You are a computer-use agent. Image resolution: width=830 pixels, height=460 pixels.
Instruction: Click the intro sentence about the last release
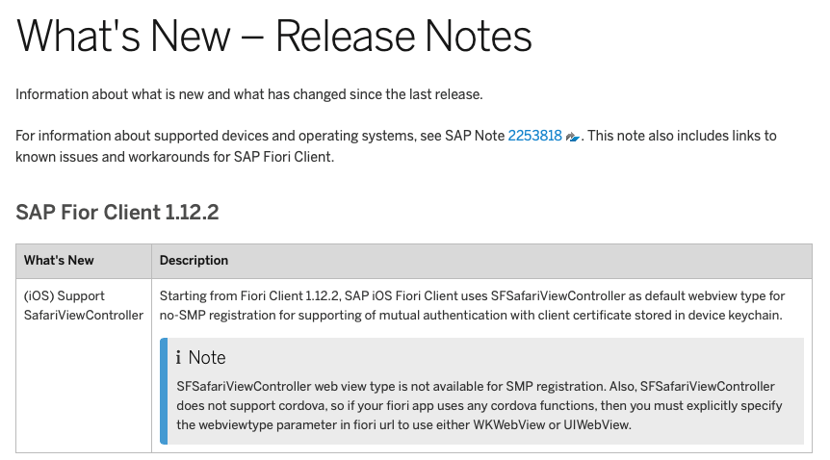point(249,94)
